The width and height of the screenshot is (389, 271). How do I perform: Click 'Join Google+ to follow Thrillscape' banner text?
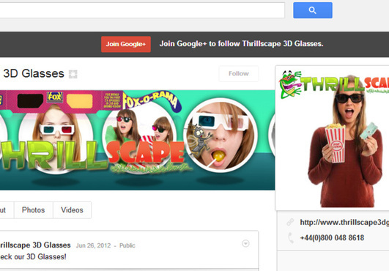(242, 44)
